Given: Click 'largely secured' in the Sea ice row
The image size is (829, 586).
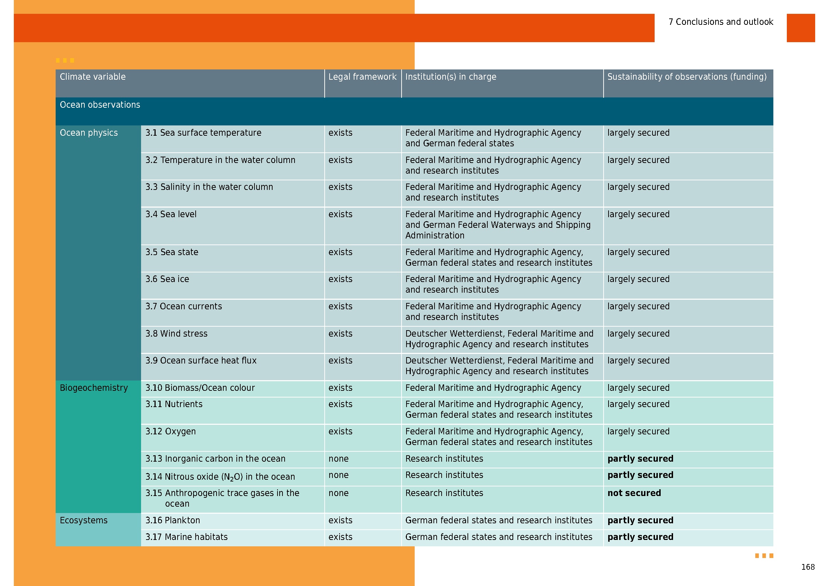Looking at the screenshot, I should tap(638, 279).
